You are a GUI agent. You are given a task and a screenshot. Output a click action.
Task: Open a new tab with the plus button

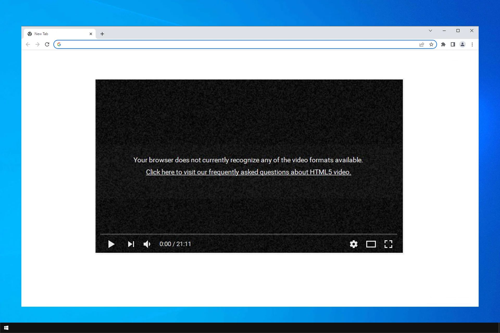102,34
